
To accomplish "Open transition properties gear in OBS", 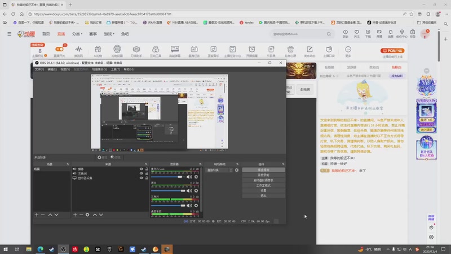I will pos(237,170).
